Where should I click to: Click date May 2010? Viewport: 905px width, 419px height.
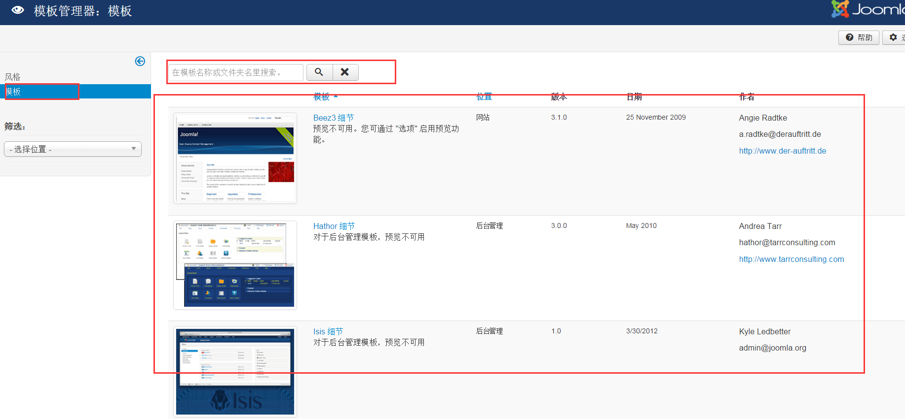click(x=641, y=226)
